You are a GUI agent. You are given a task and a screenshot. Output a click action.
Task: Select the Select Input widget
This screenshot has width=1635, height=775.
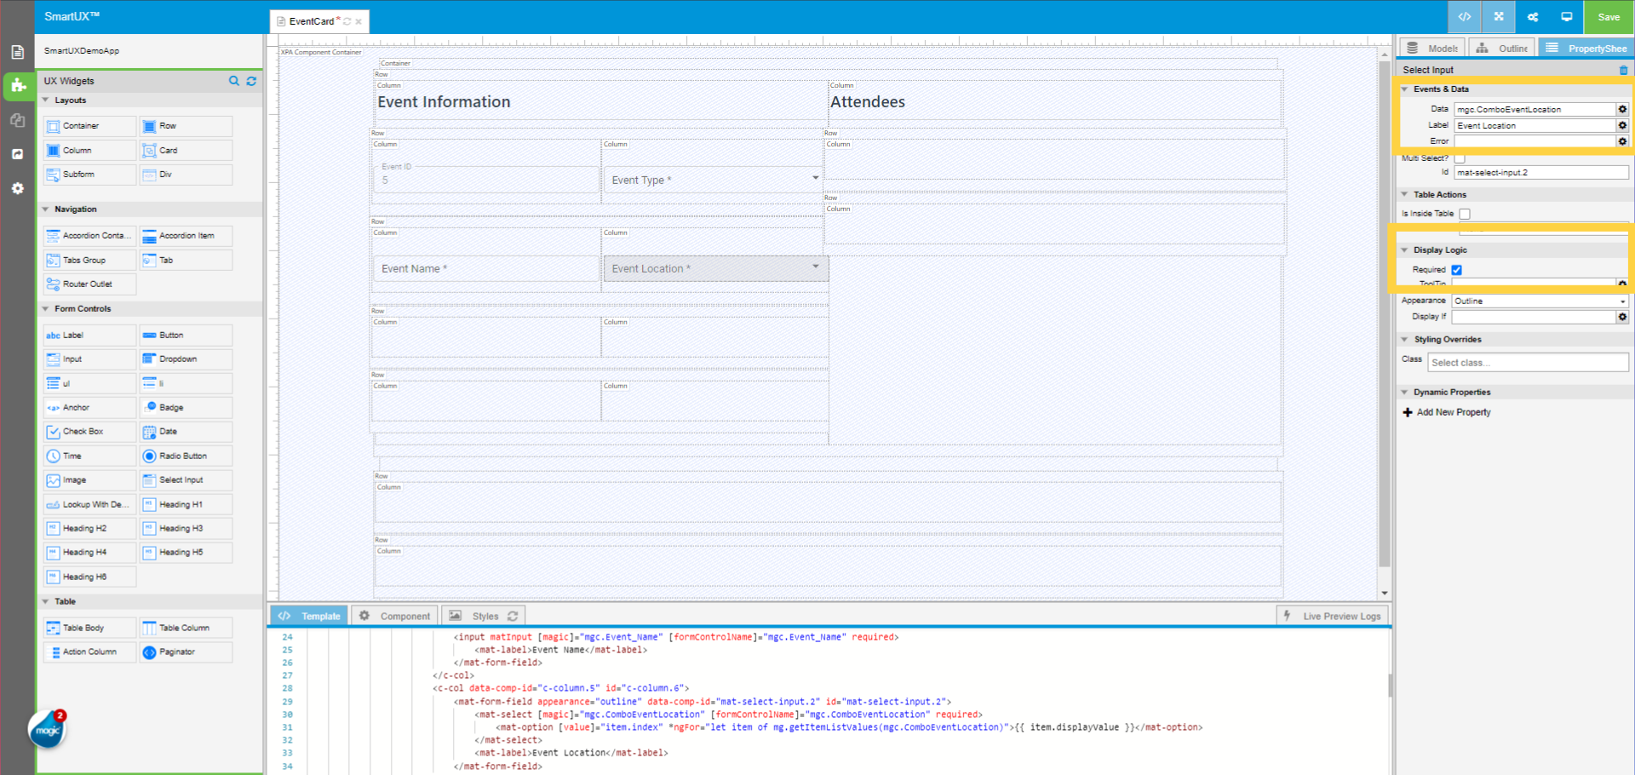[x=185, y=479]
